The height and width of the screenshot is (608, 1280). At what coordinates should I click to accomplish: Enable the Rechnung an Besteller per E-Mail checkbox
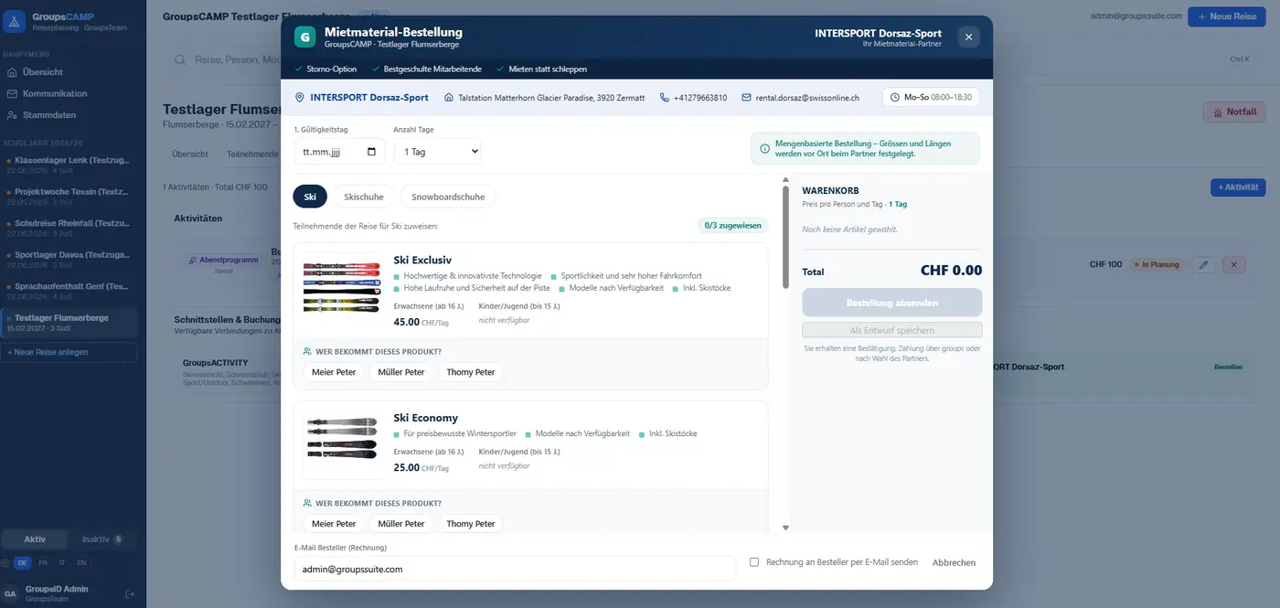[754, 562]
